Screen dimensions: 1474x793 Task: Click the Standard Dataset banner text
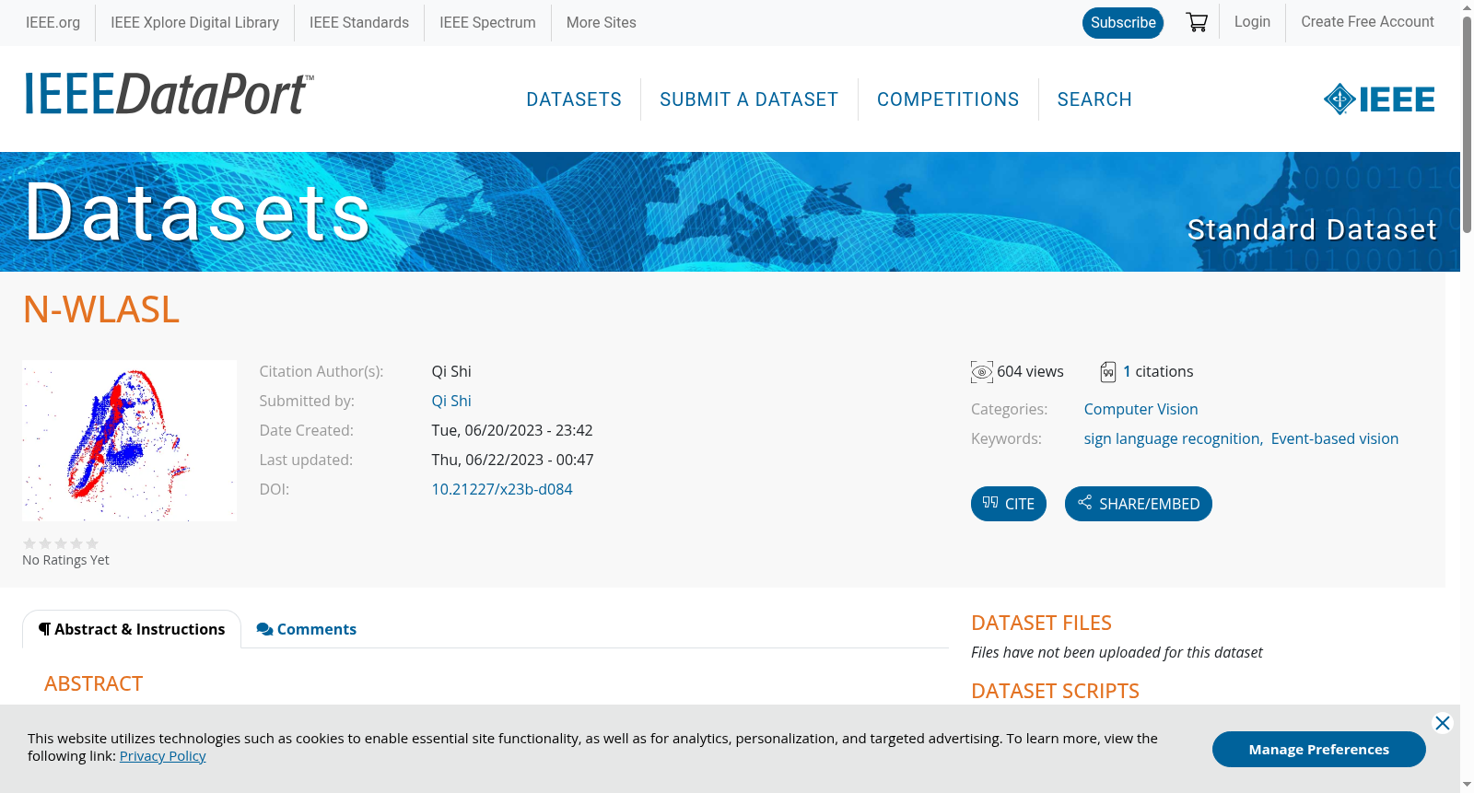click(1311, 229)
